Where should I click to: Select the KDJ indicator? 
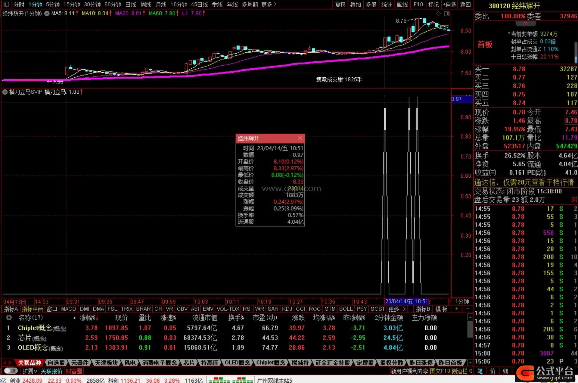click(x=287, y=309)
